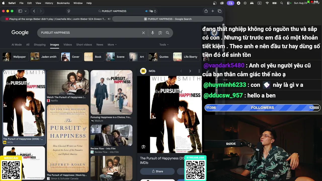
Task: Open the Netflix Pursuit of Happyness thumbnail
Action: click(x=68, y=82)
